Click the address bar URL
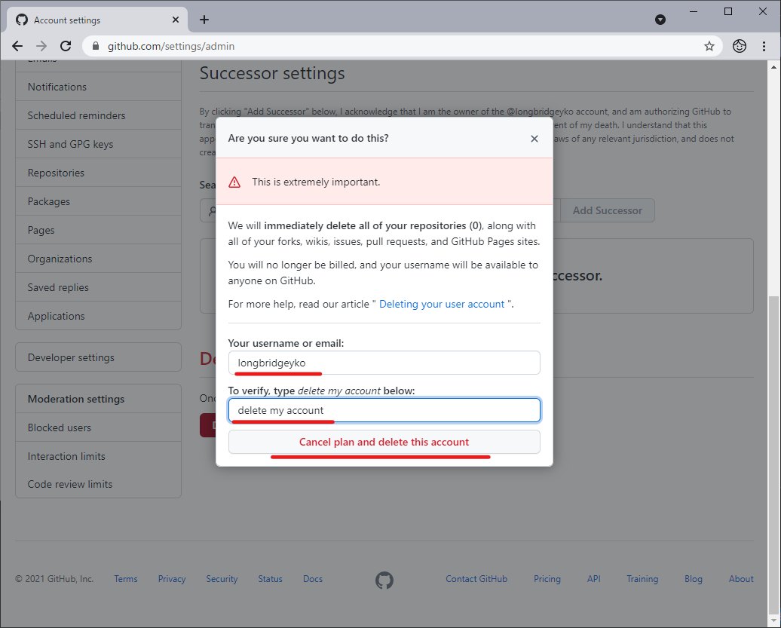 [x=171, y=46]
